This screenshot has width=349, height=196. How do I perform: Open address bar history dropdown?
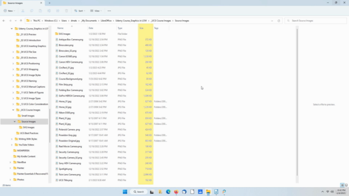272,21
